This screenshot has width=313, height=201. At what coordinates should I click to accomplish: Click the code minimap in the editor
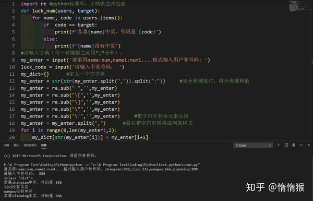(x=299, y=6)
